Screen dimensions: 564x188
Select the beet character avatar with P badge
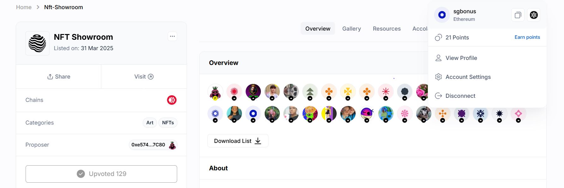coord(215,92)
